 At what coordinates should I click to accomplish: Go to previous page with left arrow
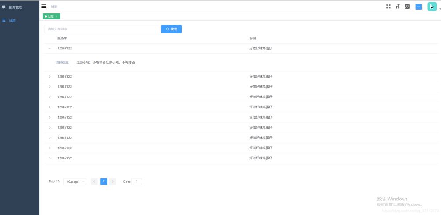(94, 182)
